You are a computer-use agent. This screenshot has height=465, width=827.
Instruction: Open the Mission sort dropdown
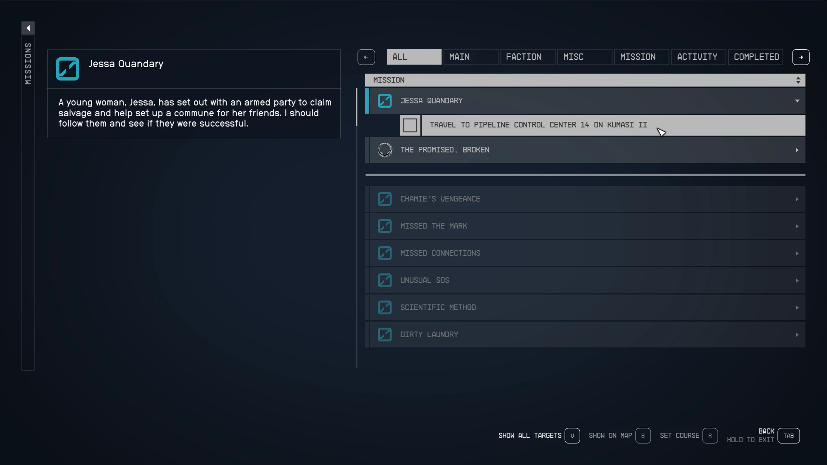point(798,80)
